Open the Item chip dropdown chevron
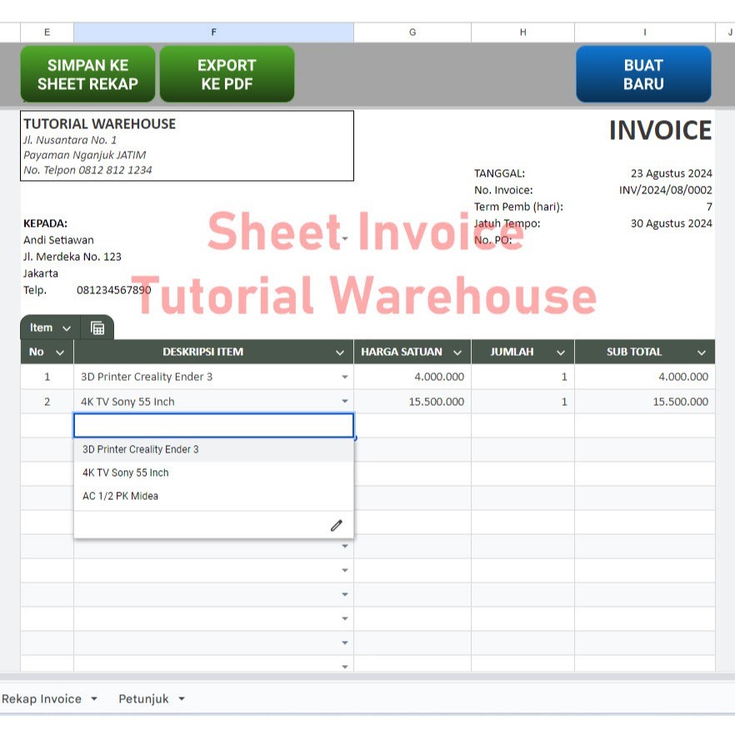Viewport: 735px width, 735px height. tap(65, 327)
